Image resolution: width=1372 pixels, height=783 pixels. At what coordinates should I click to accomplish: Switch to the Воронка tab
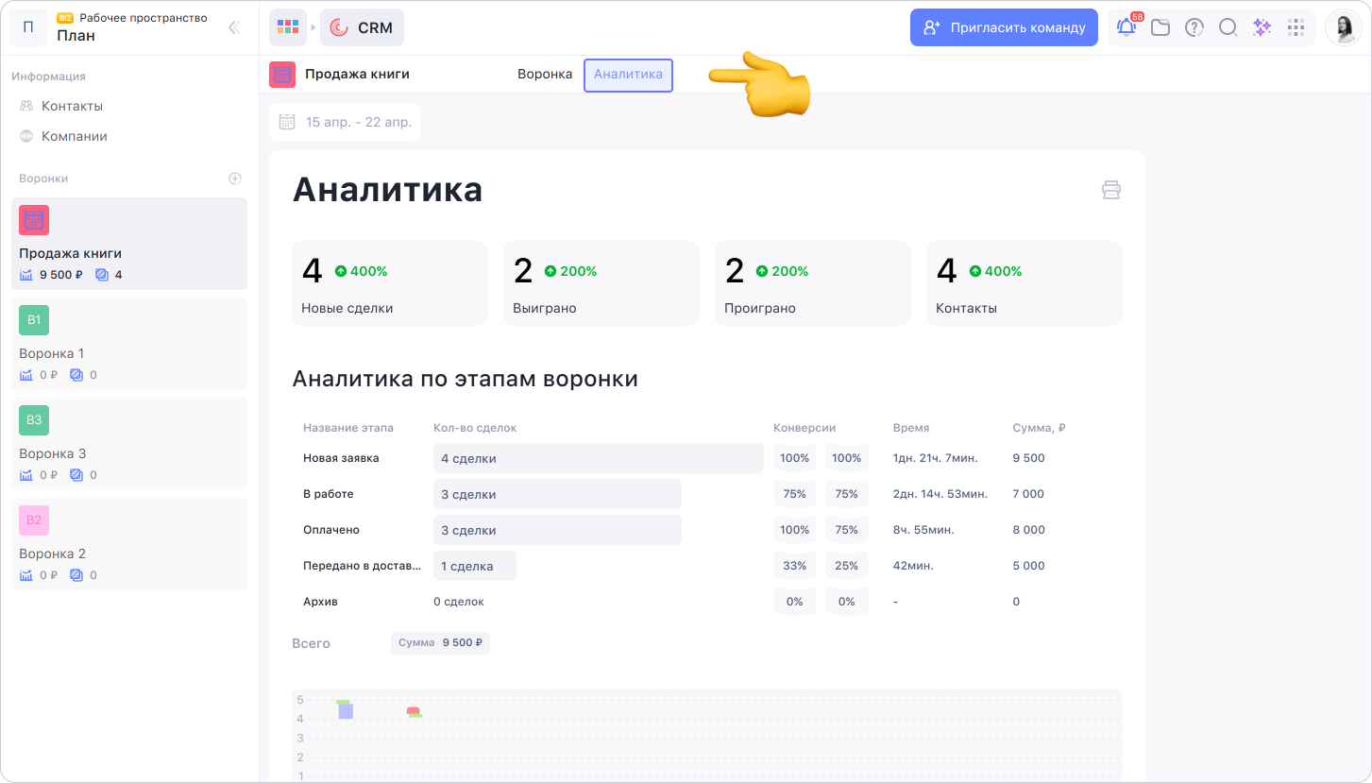(545, 75)
